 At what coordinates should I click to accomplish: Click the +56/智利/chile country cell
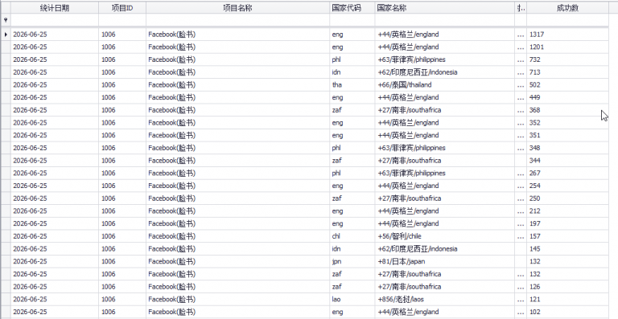(x=444, y=236)
